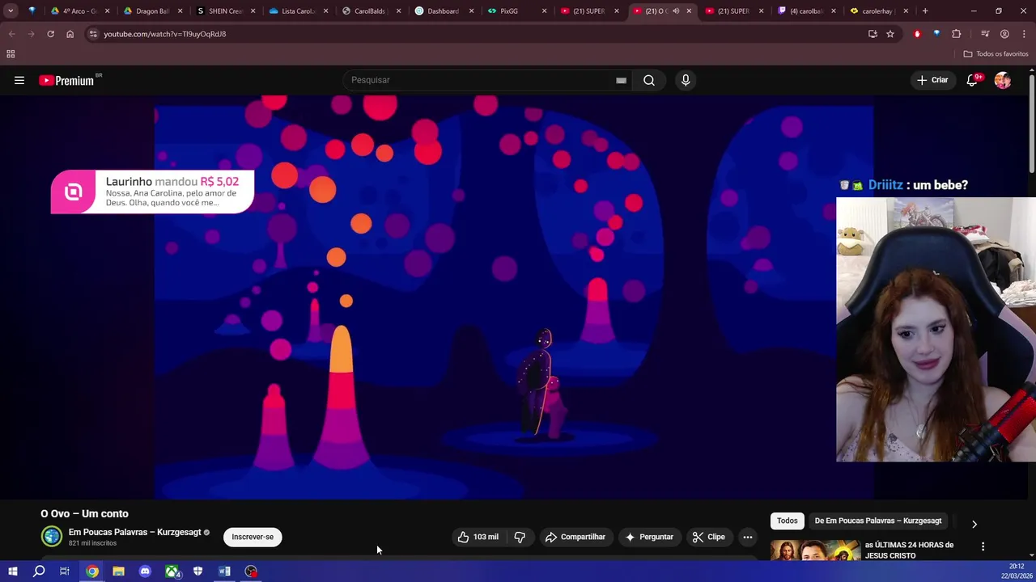Viewport: 1036px width, 582px height.
Task: Switch to Dragon Ball tab
Action: (x=151, y=11)
